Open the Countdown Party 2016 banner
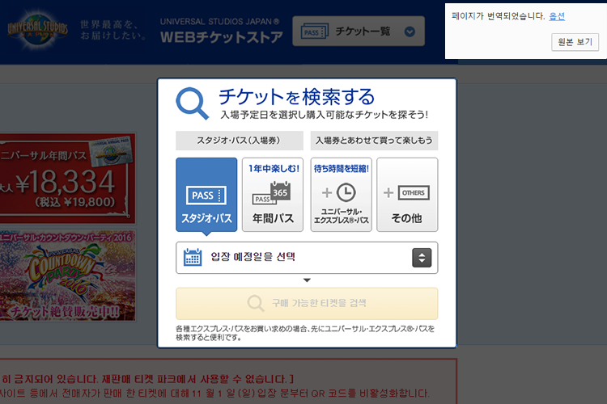The width and height of the screenshot is (607, 404). pyautogui.click(x=68, y=276)
